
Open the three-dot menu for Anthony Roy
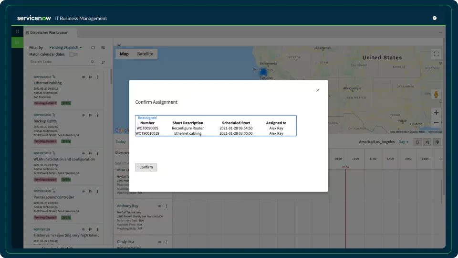click(167, 206)
